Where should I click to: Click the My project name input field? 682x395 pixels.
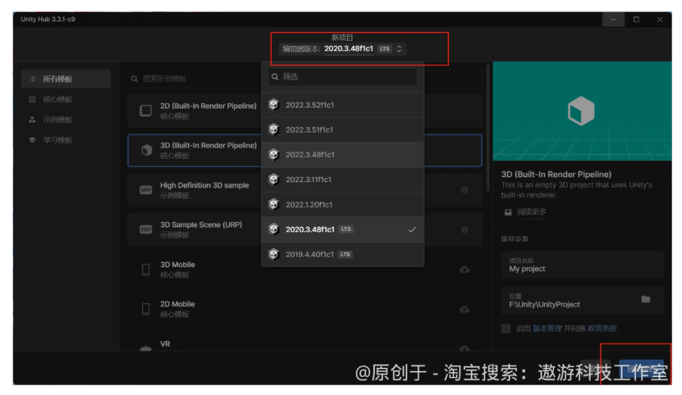(x=582, y=265)
